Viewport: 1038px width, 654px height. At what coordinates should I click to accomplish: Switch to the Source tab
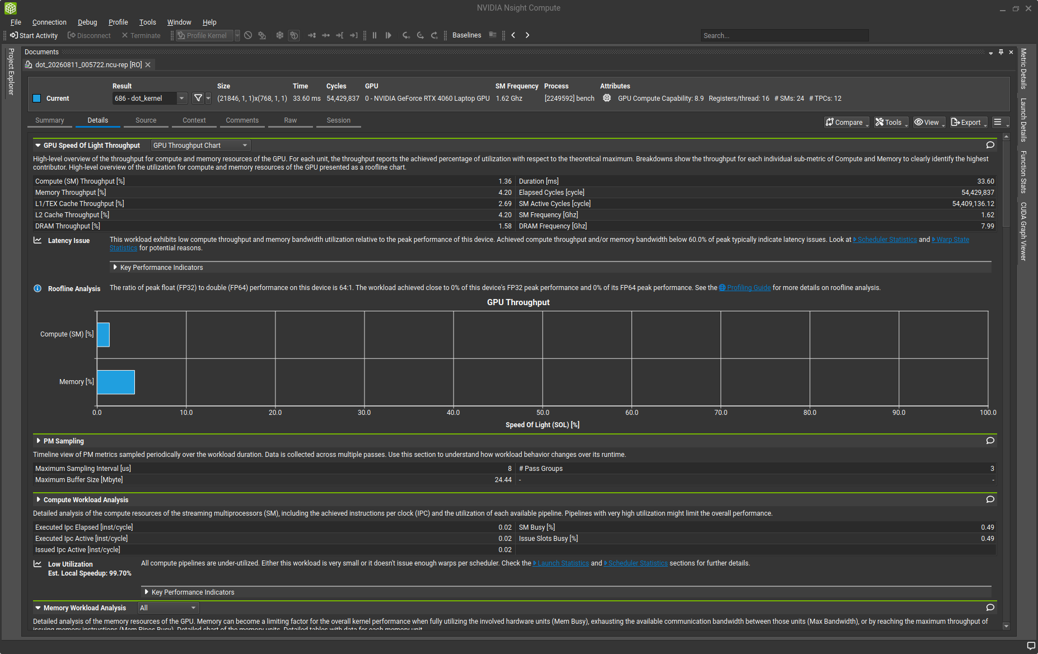pos(146,120)
